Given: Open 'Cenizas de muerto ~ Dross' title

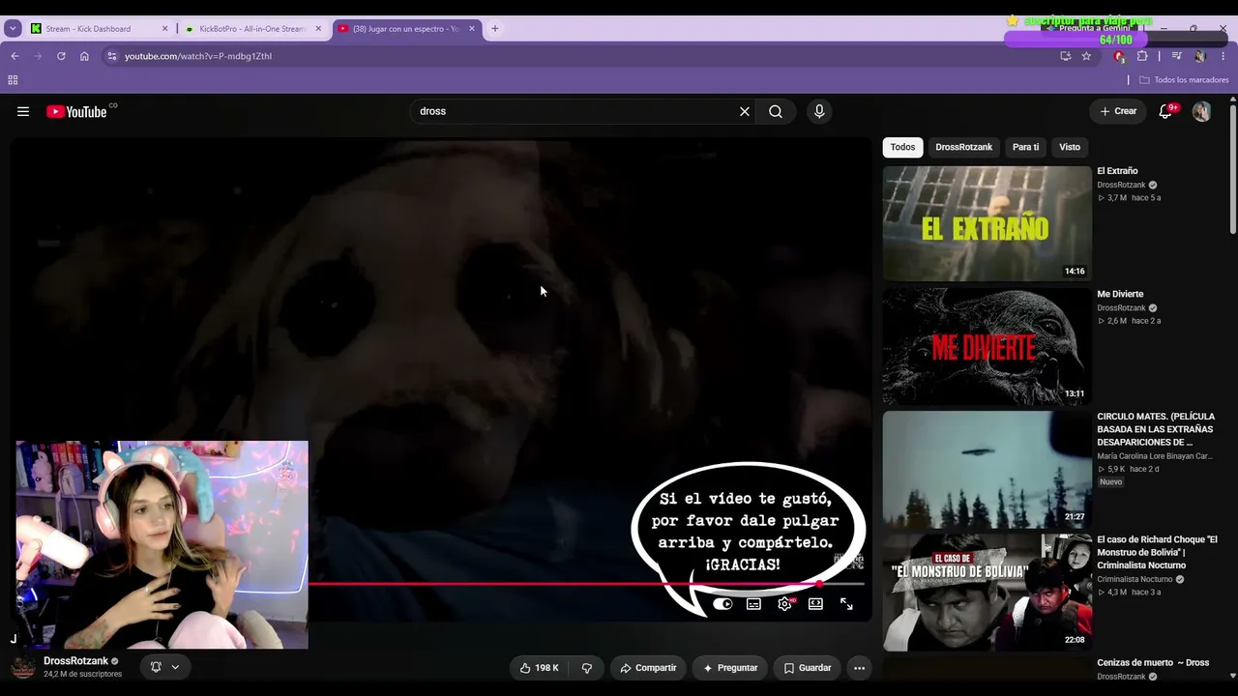Looking at the screenshot, I should click(1153, 662).
